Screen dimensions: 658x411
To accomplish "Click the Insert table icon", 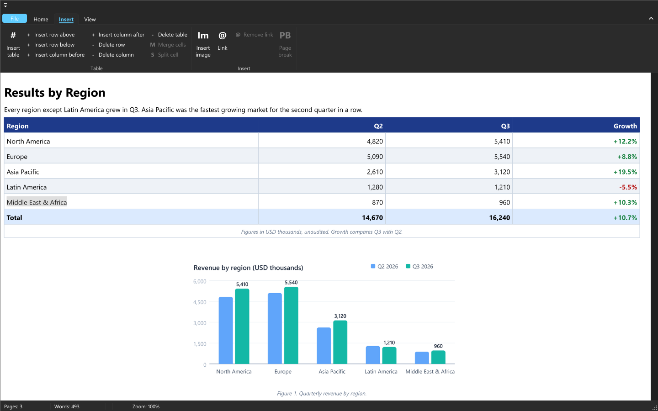I will (x=13, y=36).
